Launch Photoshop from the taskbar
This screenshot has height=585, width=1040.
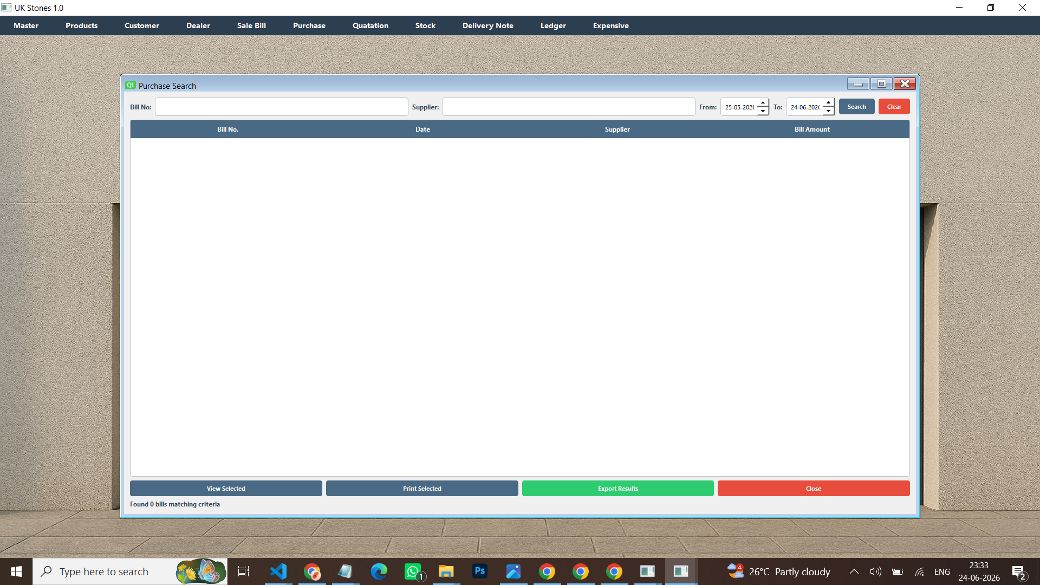click(480, 571)
